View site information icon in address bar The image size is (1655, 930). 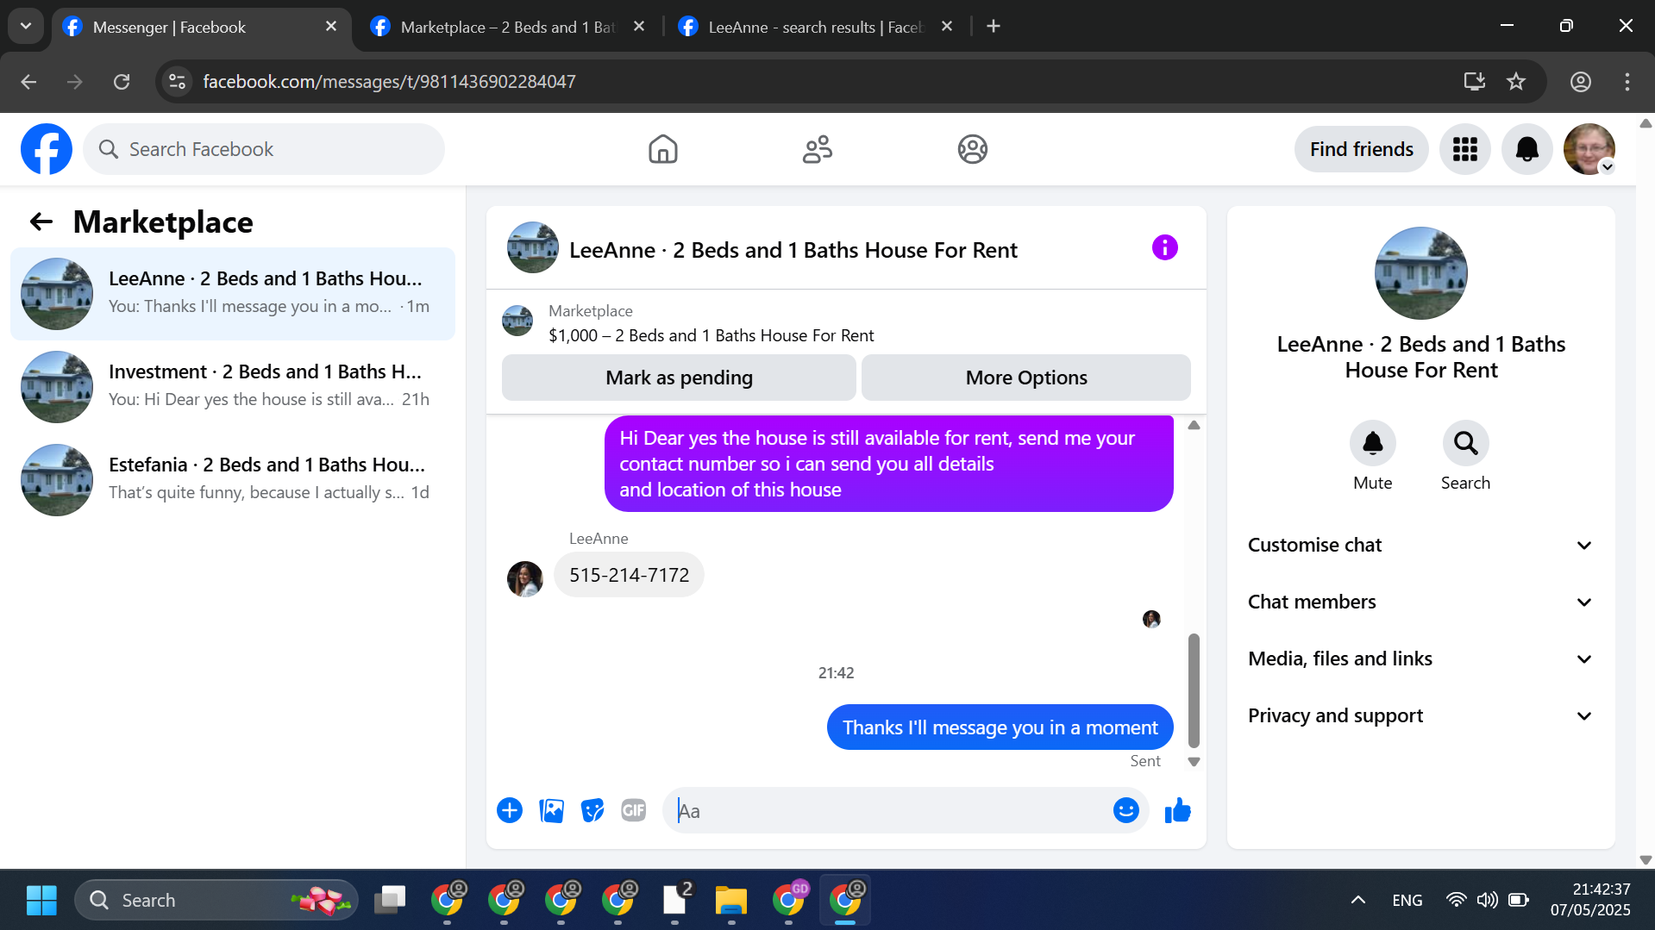point(177,82)
